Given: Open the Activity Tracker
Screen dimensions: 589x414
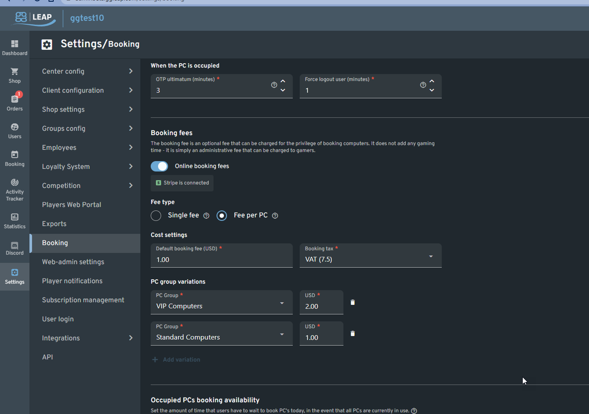Looking at the screenshot, I should (x=14, y=189).
